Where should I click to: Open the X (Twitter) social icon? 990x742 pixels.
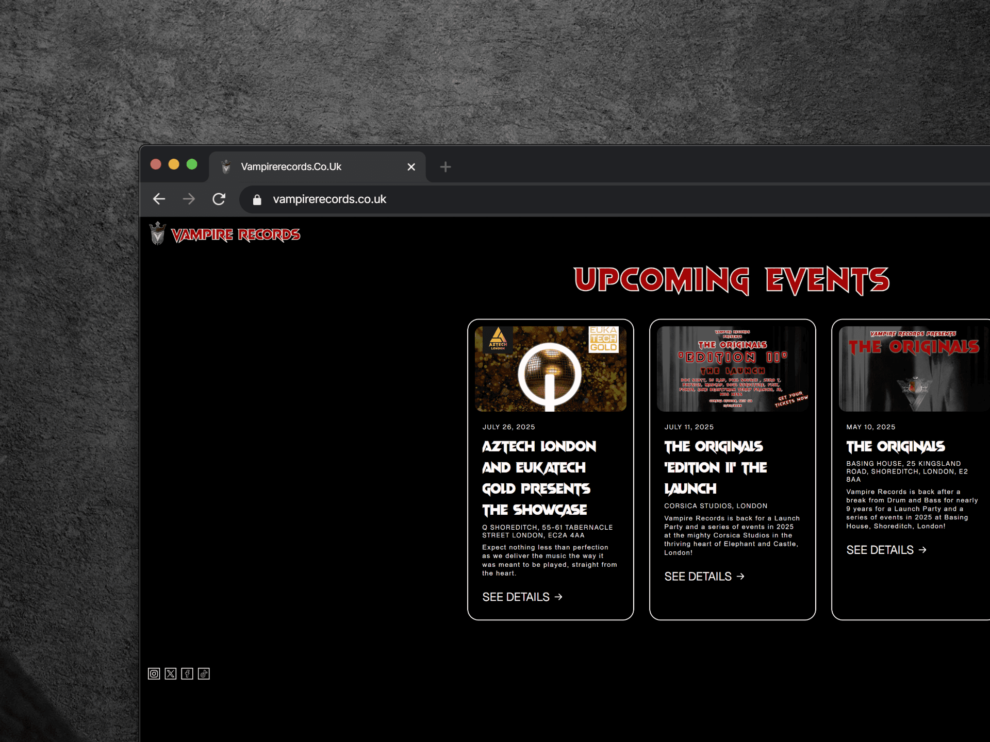[x=171, y=673]
